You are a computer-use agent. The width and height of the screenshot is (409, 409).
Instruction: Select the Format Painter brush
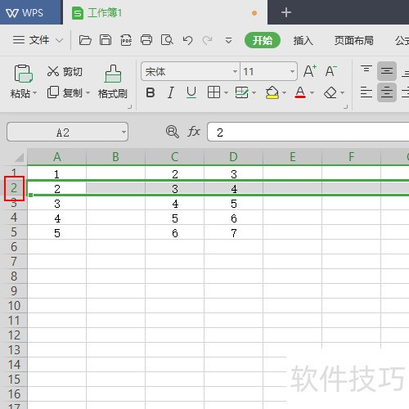(113, 82)
